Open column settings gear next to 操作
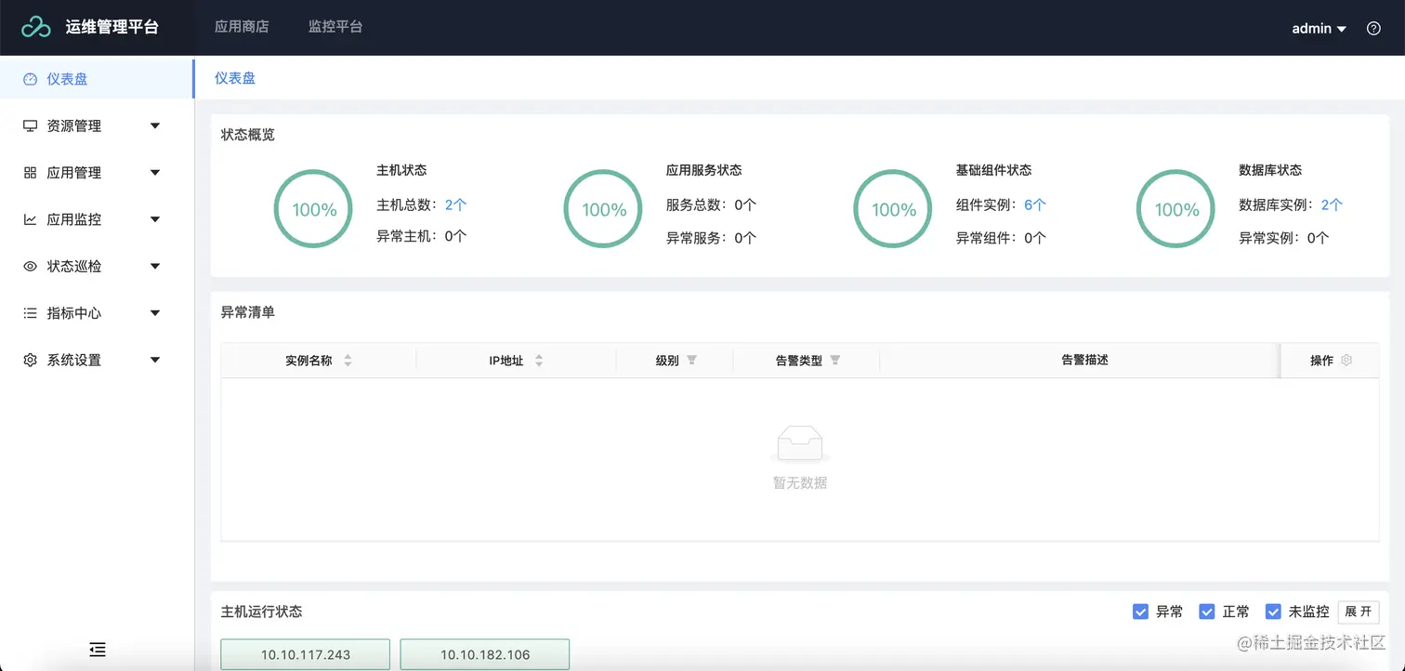This screenshot has width=1405, height=671. click(x=1346, y=360)
